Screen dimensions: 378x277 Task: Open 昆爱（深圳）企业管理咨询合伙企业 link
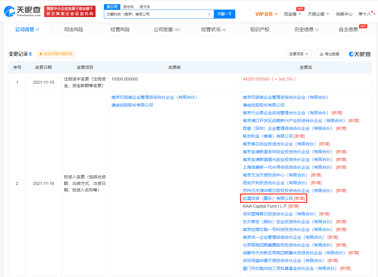coord(288,128)
